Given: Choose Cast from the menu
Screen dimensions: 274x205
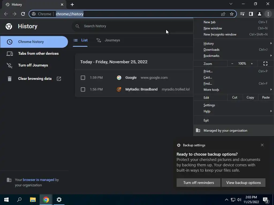Looking at the screenshot, I should point(234,77).
